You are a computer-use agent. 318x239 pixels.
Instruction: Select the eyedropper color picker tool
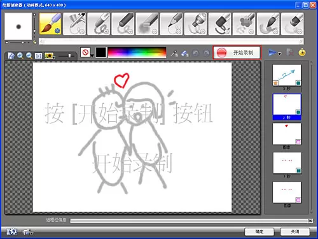point(174,53)
